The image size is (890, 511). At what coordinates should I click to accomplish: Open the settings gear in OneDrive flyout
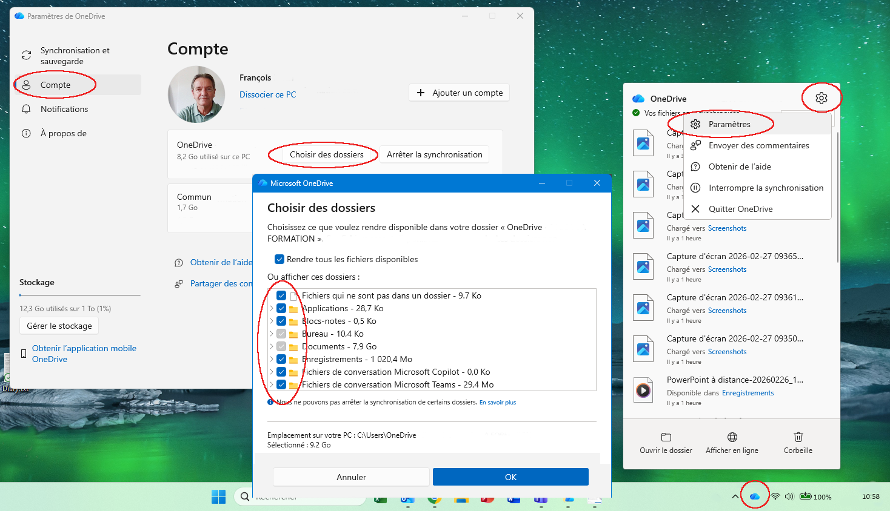pos(821,98)
